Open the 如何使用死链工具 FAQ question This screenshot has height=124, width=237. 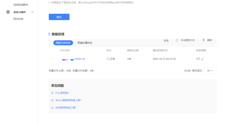(64, 107)
